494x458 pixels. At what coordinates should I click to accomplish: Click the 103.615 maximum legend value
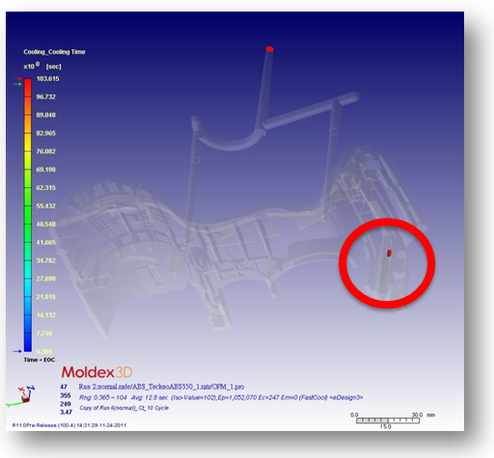pyautogui.click(x=47, y=79)
